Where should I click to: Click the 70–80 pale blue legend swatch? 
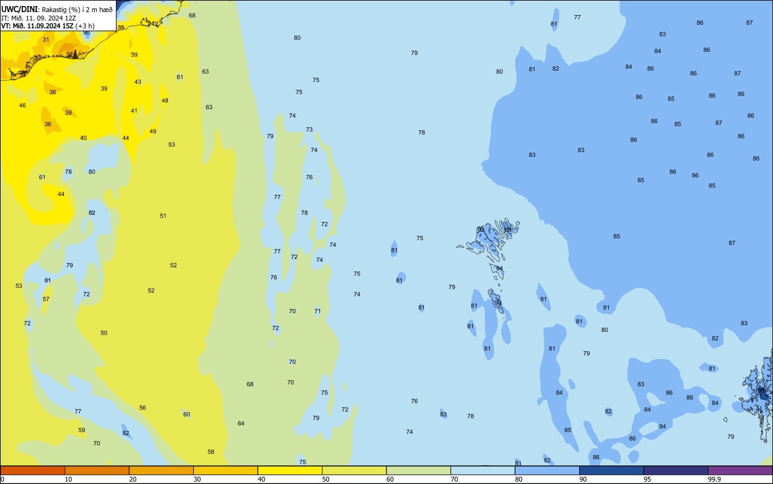483,470
